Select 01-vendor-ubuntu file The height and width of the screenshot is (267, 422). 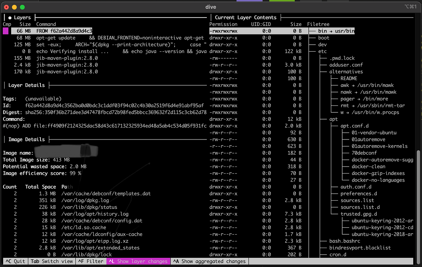(x=374, y=132)
